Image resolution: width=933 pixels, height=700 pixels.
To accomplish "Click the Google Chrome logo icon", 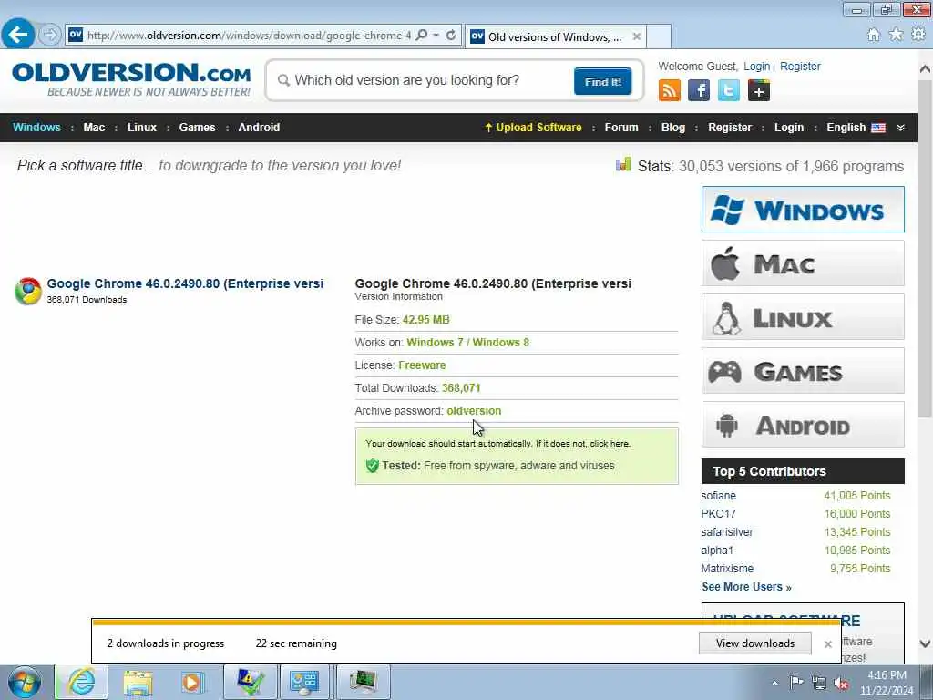I will 28,291.
